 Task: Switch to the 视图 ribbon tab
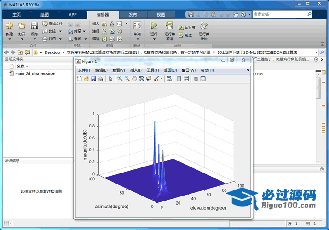click(x=161, y=14)
